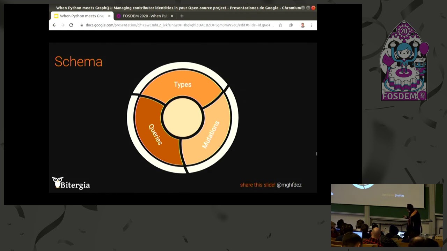The width and height of the screenshot is (447, 251).
Task: Click the 'Types' segment of the diagram
Action: click(x=183, y=85)
